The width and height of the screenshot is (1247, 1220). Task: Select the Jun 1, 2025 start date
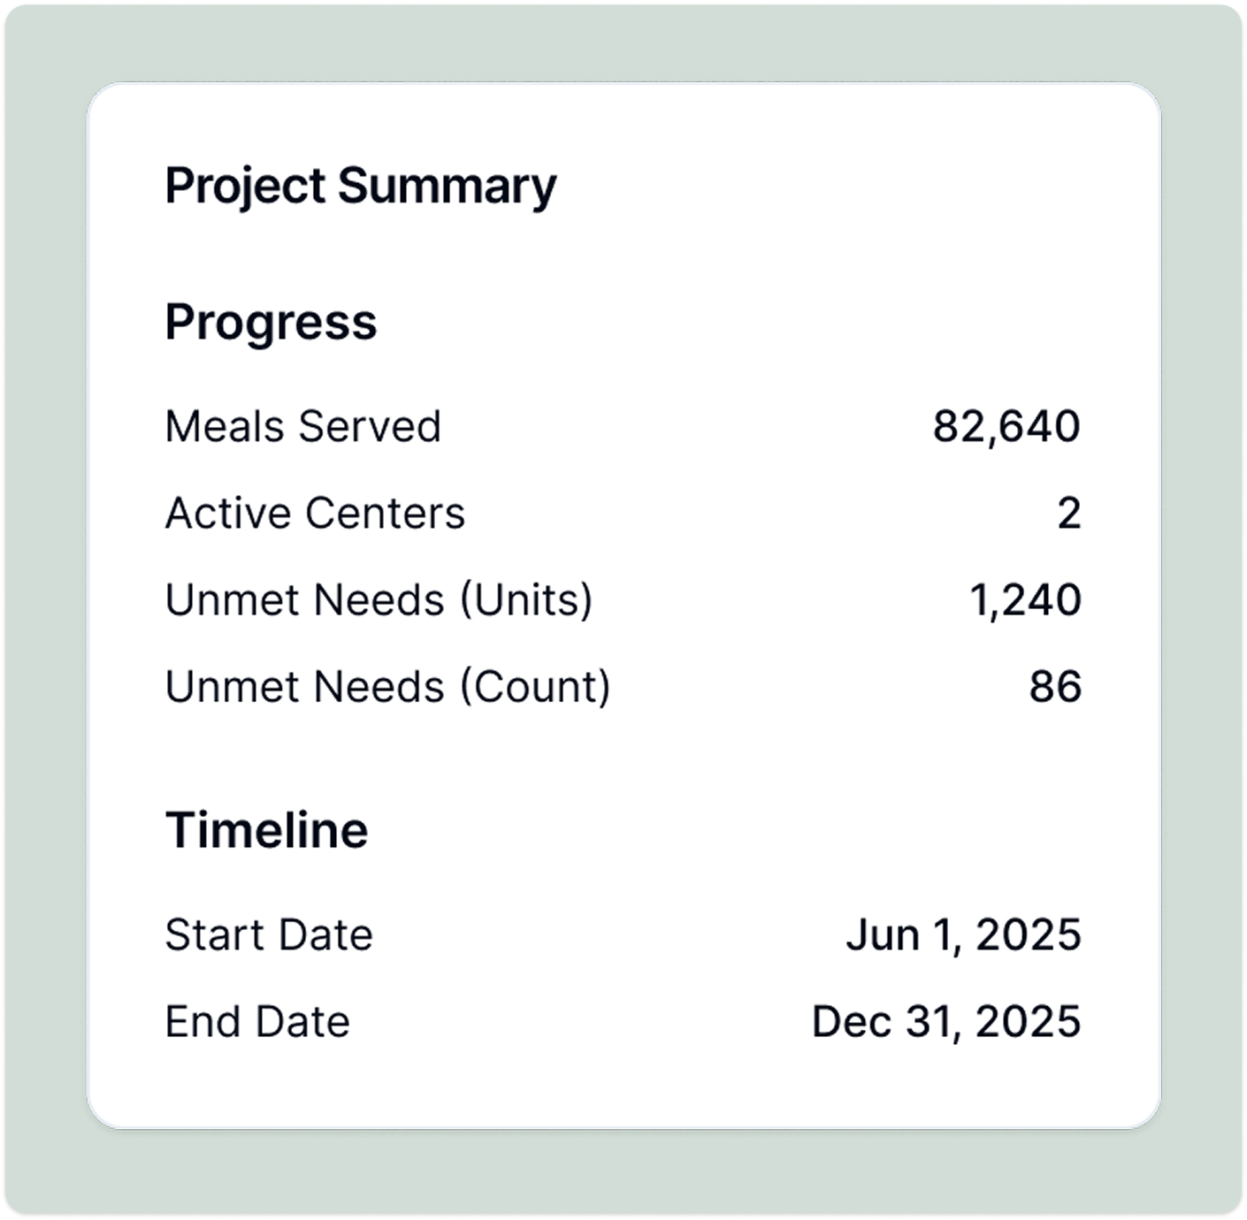coord(963,936)
